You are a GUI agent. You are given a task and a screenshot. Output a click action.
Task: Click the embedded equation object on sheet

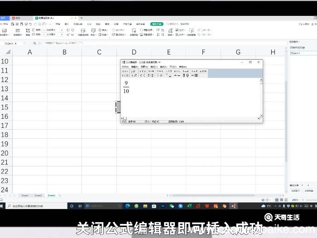pos(118,107)
